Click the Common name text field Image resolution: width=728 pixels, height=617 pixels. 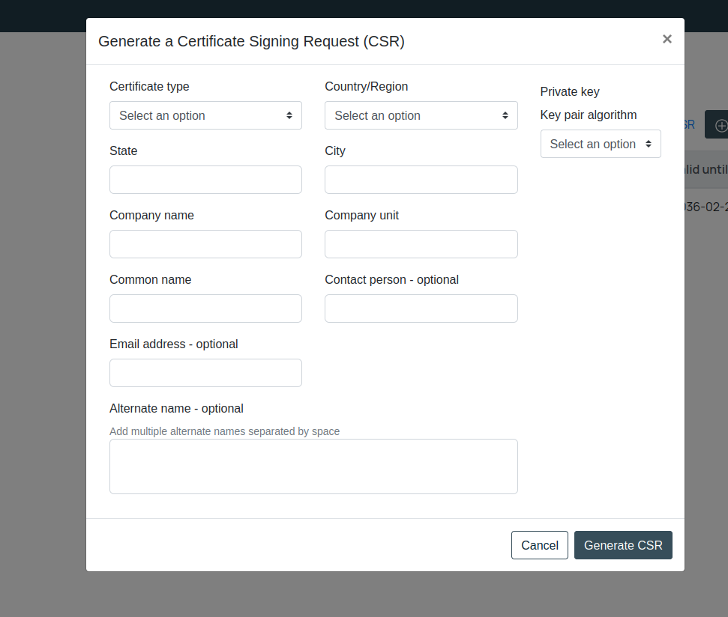pos(205,308)
